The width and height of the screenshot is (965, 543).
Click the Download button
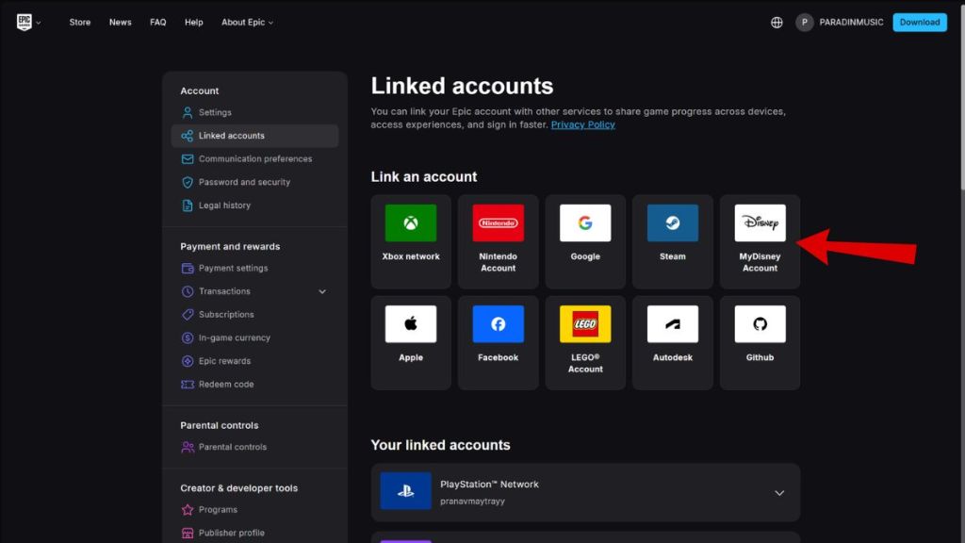pos(919,23)
